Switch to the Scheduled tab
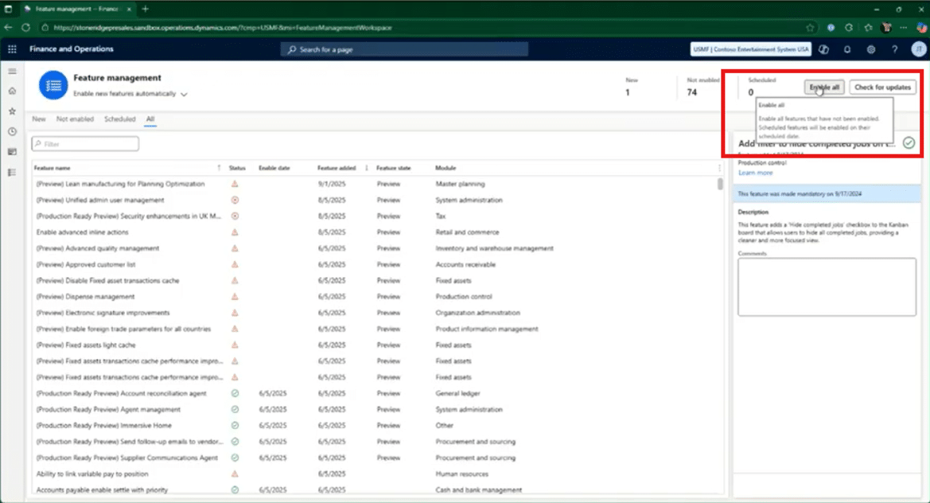Screen dimensions: 930x503 [x=120, y=119]
